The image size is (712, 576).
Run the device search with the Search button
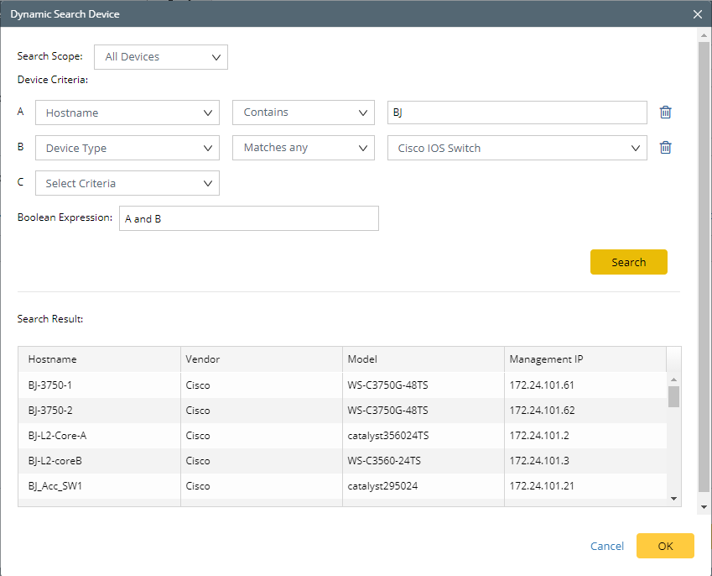click(x=628, y=261)
